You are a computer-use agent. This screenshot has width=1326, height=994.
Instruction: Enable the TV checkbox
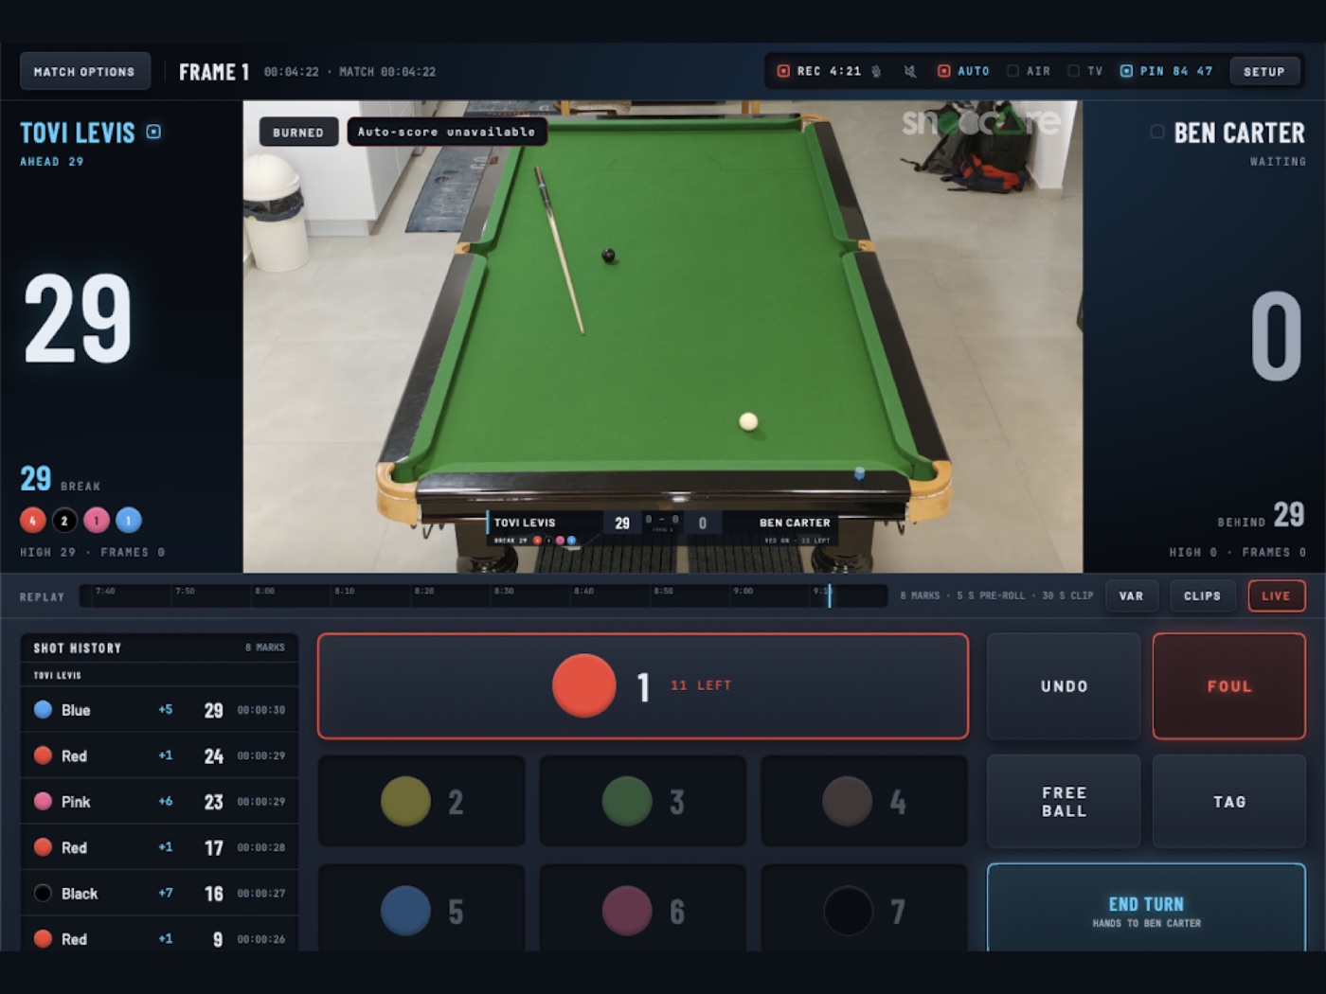click(x=1073, y=71)
